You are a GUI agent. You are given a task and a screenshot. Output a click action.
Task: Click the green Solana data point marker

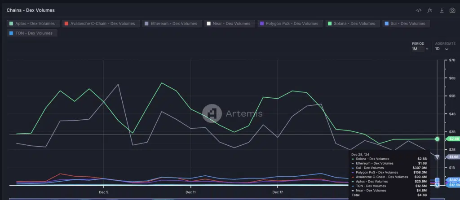coord(437,139)
